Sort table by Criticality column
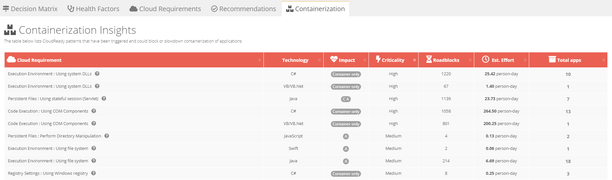This screenshot has height=180, width=612. click(x=393, y=60)
